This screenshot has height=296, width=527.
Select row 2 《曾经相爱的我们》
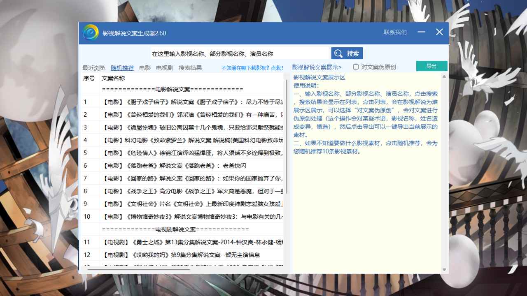pyautogui.click(x=182, y=115)
